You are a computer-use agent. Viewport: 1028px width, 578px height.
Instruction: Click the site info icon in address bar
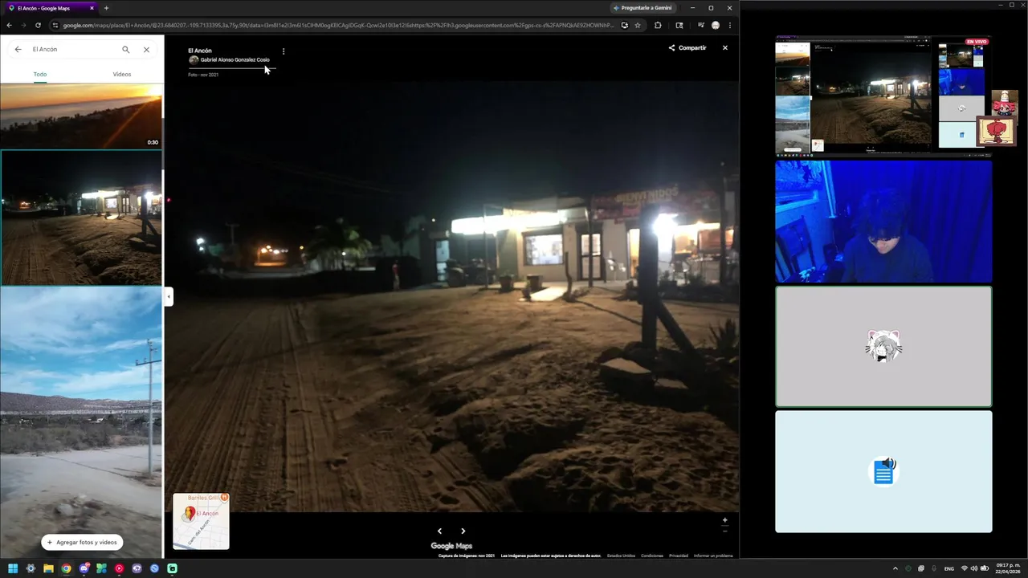(55, 25)
